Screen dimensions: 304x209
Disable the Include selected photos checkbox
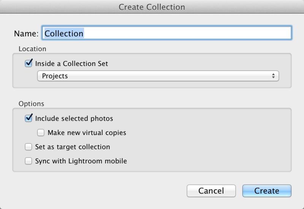point(28,118)
